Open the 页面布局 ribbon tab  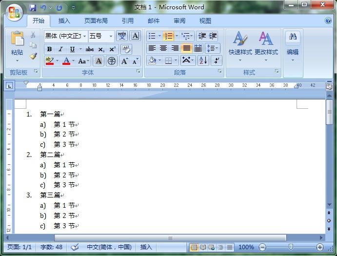click(96, 21)
